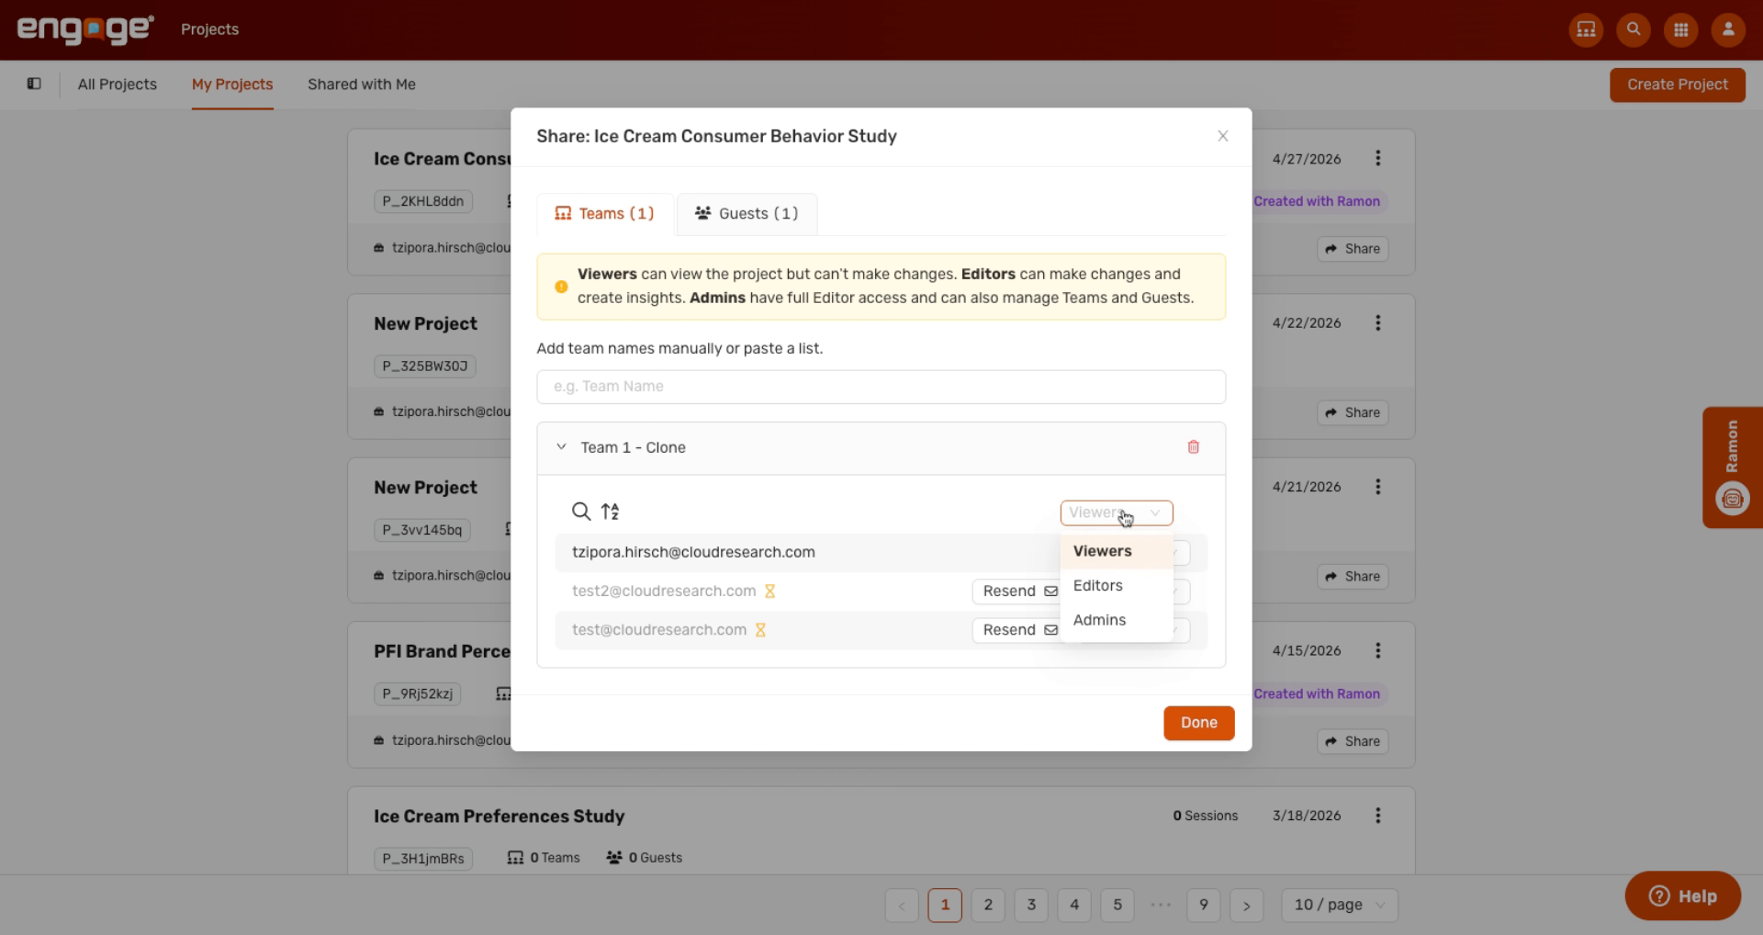Click Projects in the header

point(209,29)
